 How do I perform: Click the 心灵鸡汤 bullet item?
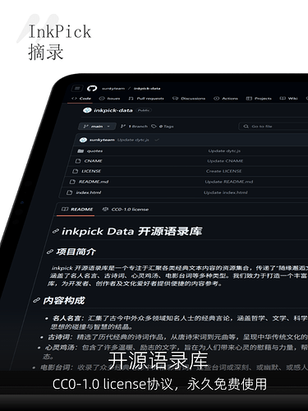click(172, 352)
